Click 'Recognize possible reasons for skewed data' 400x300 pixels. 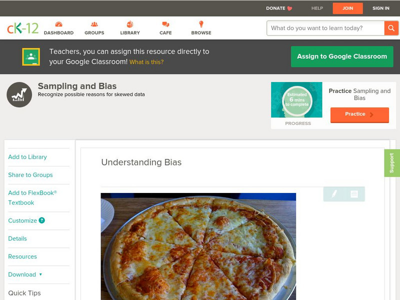pos(91,94)
